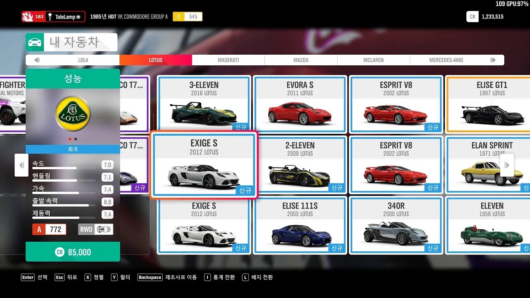The height and width of the screenshot is (298, 530).
Task: Select the bottom-row 2012 Exige S card
Action: coord(204,225)
